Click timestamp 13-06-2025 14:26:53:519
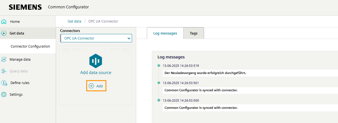 [x=181, y=66]
